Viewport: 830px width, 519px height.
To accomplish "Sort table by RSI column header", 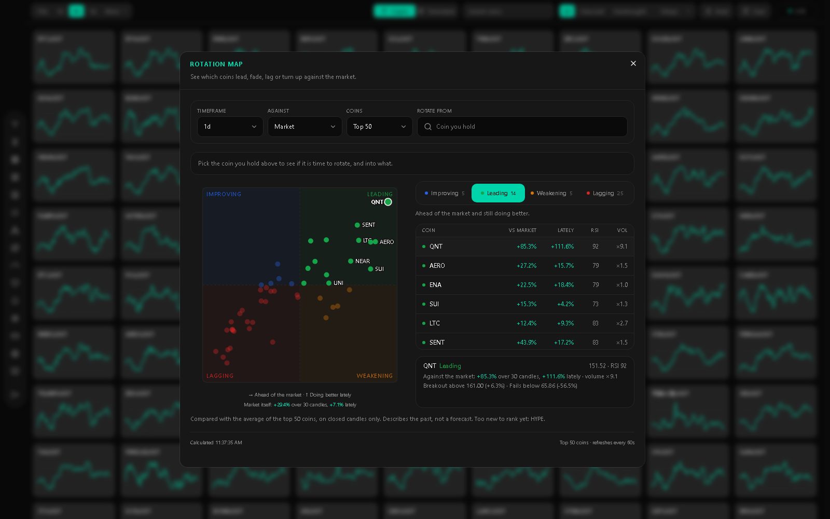I will 594,230.
